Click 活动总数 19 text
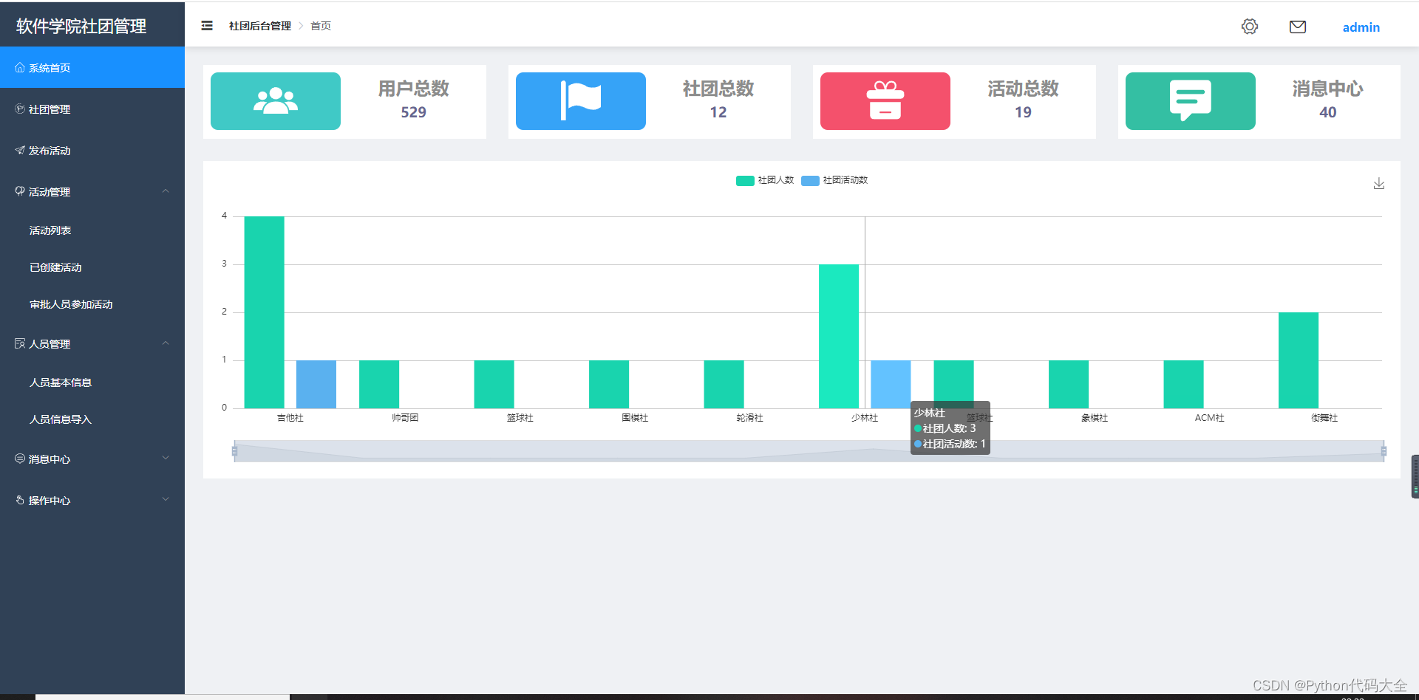This screenshot has width=1419, height=700. click(x=1024, y=100)
